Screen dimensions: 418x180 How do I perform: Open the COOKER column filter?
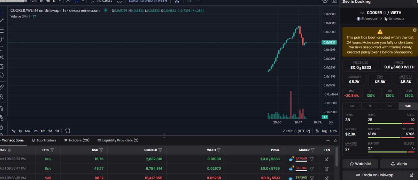pos(160,150)
